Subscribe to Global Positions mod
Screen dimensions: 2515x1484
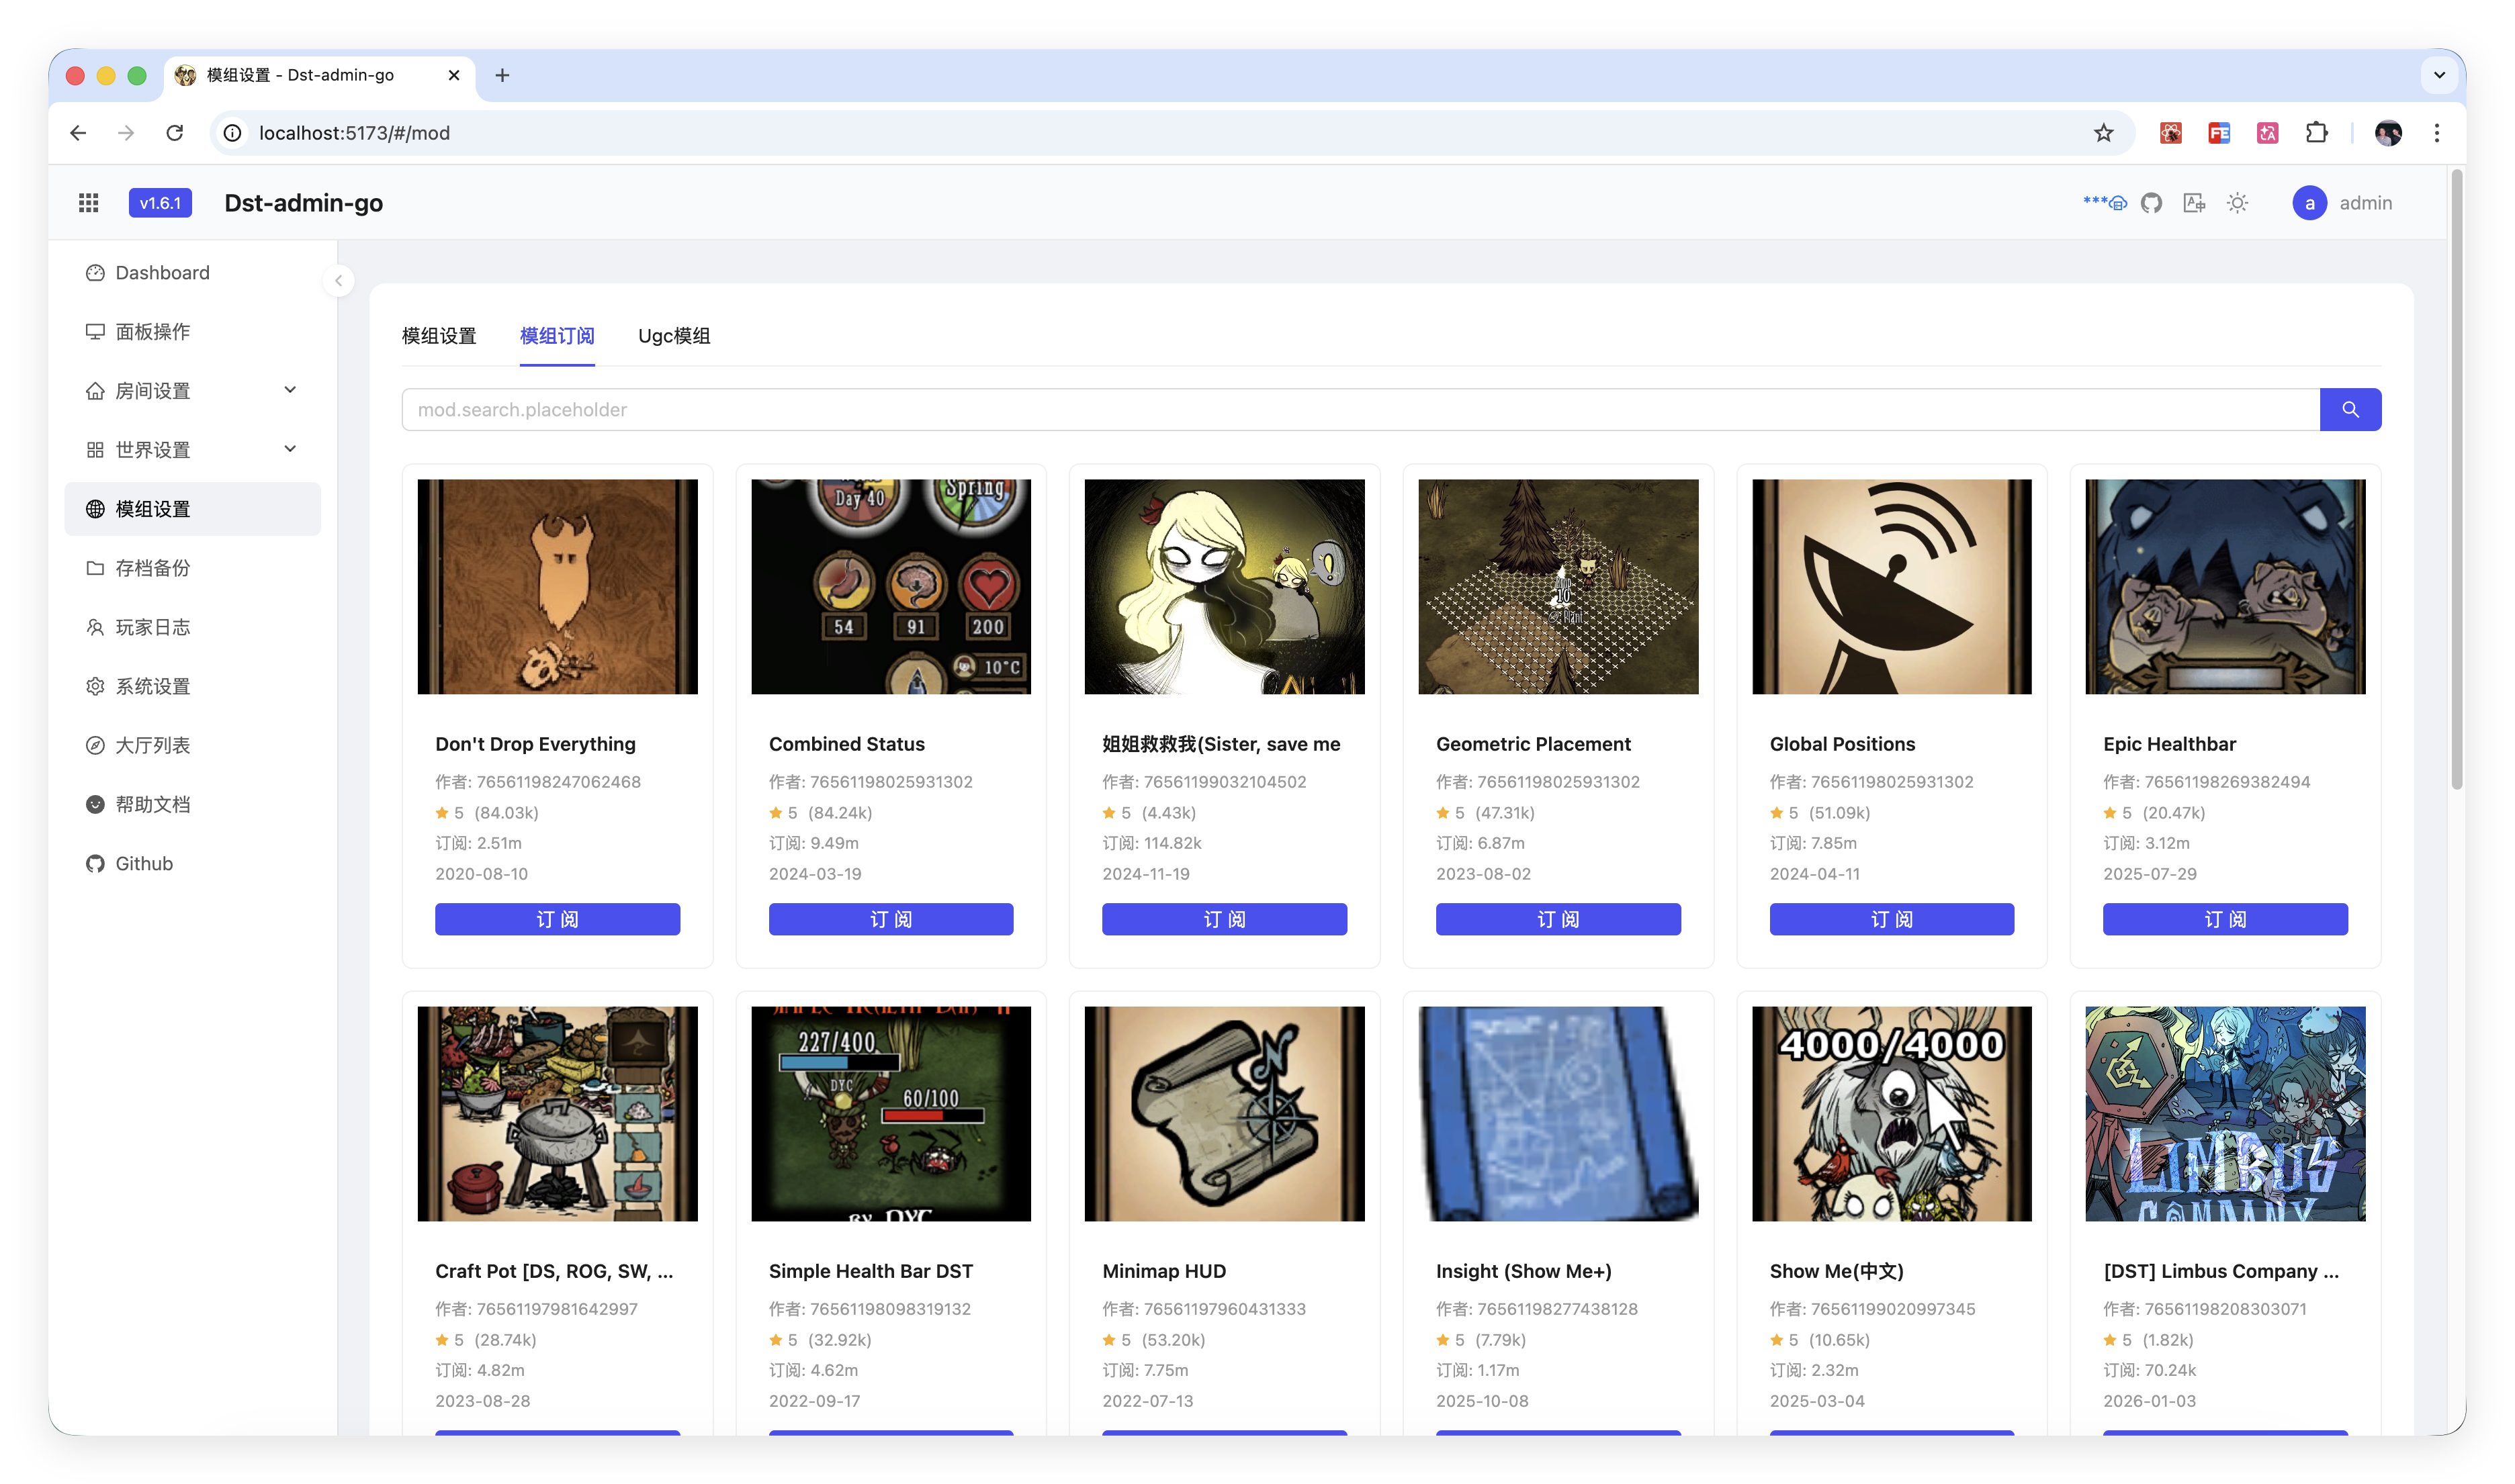click(x=1892, y=919)
